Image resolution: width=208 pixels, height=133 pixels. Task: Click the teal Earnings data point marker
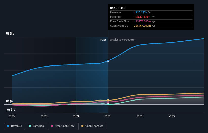(108, 104)
